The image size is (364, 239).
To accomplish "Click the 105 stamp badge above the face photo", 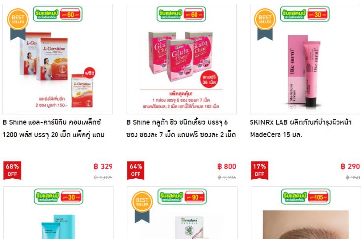I will tap(306, 197).
